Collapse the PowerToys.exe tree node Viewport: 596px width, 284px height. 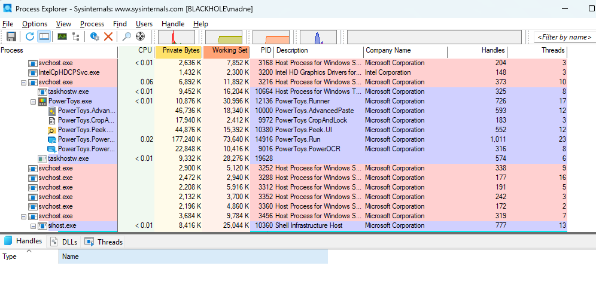click(33, 102)
